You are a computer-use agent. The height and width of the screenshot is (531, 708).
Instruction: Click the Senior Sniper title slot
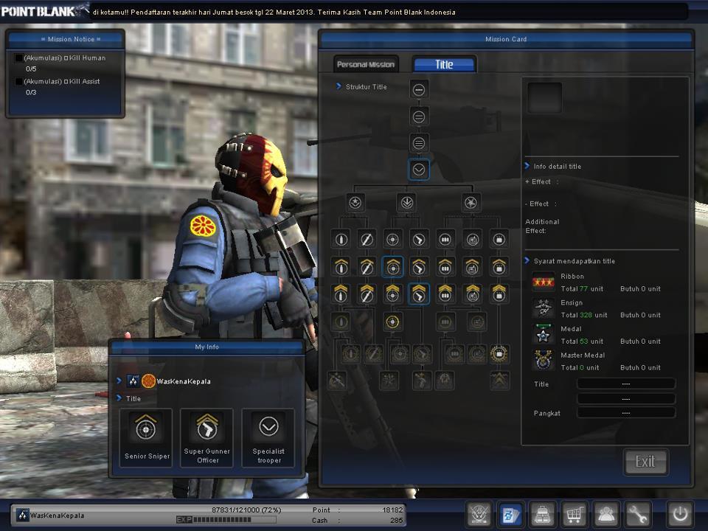[x=146, y=438]
